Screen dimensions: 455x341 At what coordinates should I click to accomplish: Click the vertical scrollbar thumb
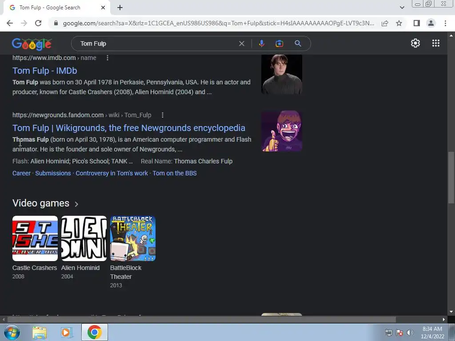(451, 178)
